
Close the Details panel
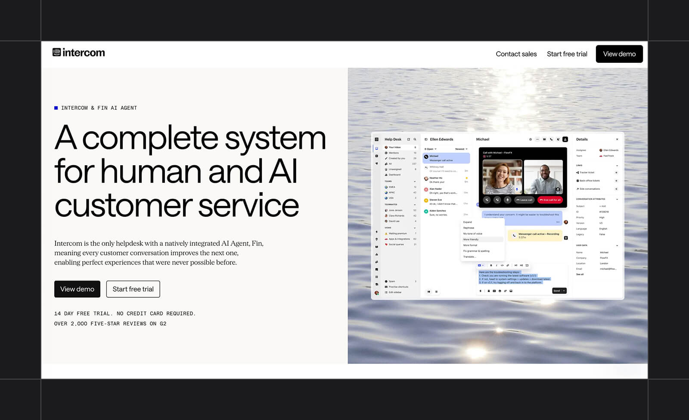[x=617, y=139]
